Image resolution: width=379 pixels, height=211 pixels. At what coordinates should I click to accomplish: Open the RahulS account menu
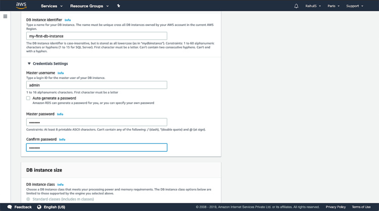(313, 6)
